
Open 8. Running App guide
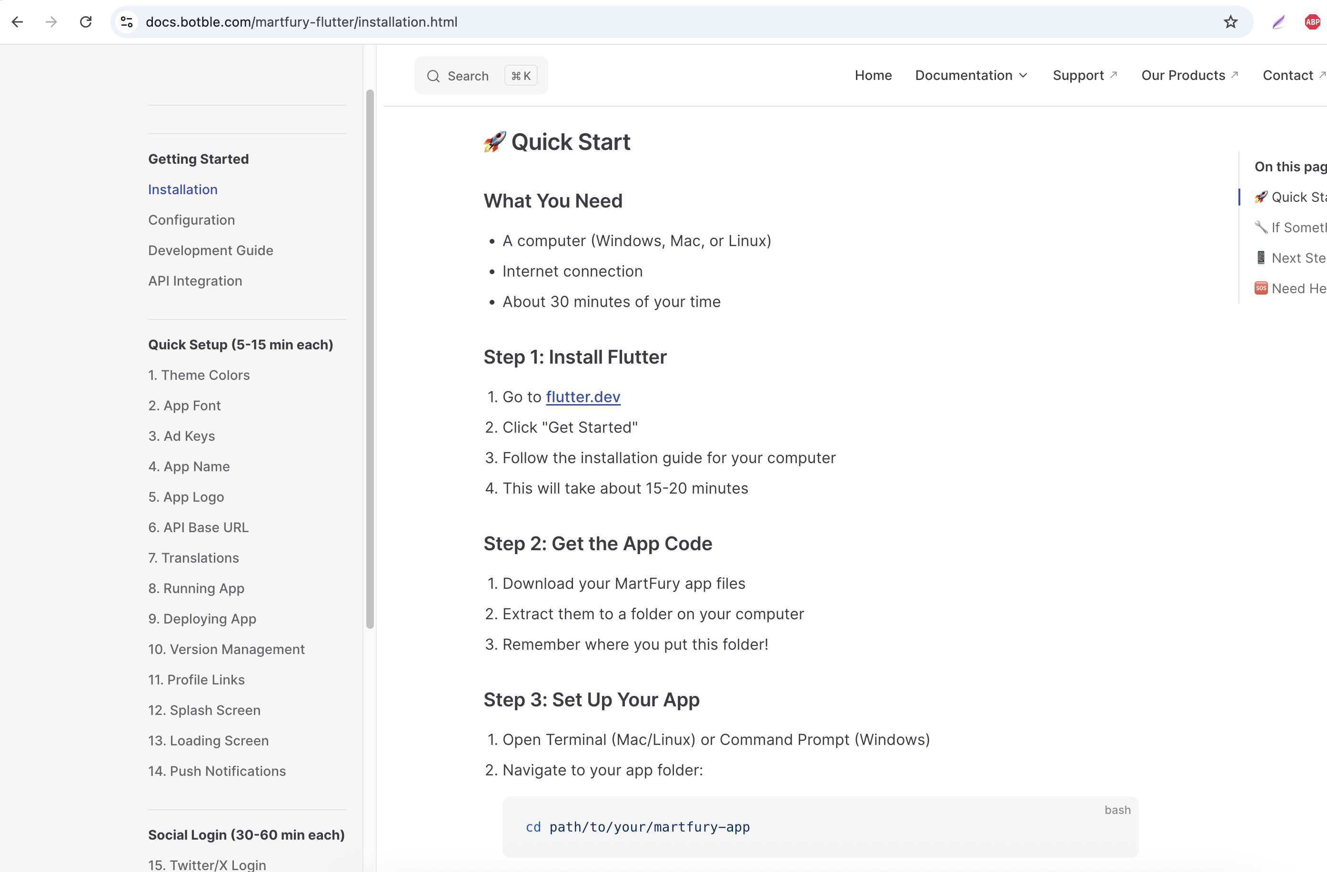point(196,588)
